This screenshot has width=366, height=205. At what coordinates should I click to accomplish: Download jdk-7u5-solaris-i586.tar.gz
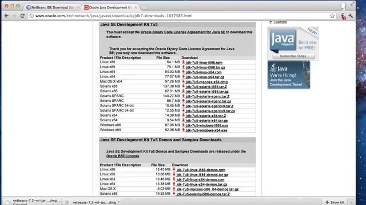[207, 91]
